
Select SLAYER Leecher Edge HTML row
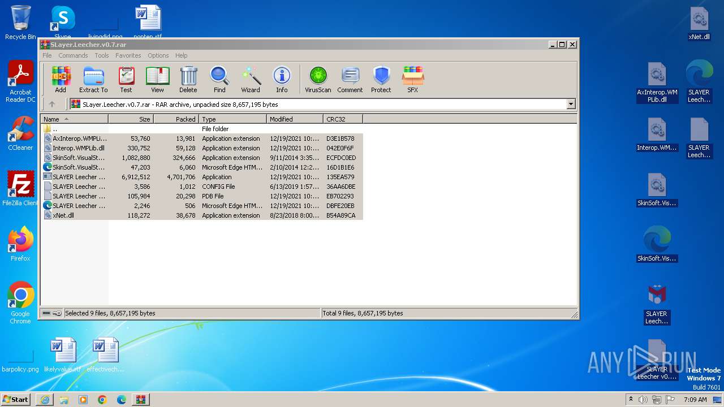coord(202,206)
